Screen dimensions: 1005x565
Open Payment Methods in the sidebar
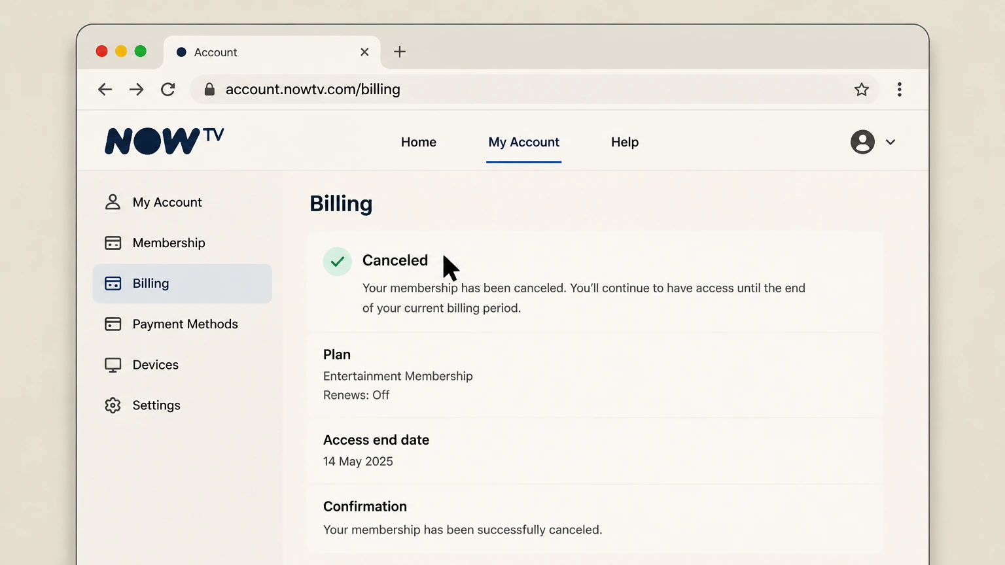(x=182, y=324)
